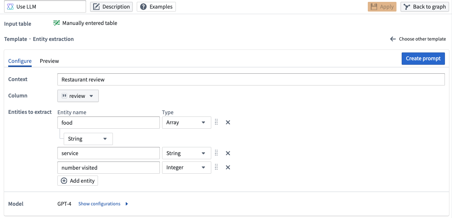Click the GPT-4 model name
Screen dimensions: 452x218
64,204
